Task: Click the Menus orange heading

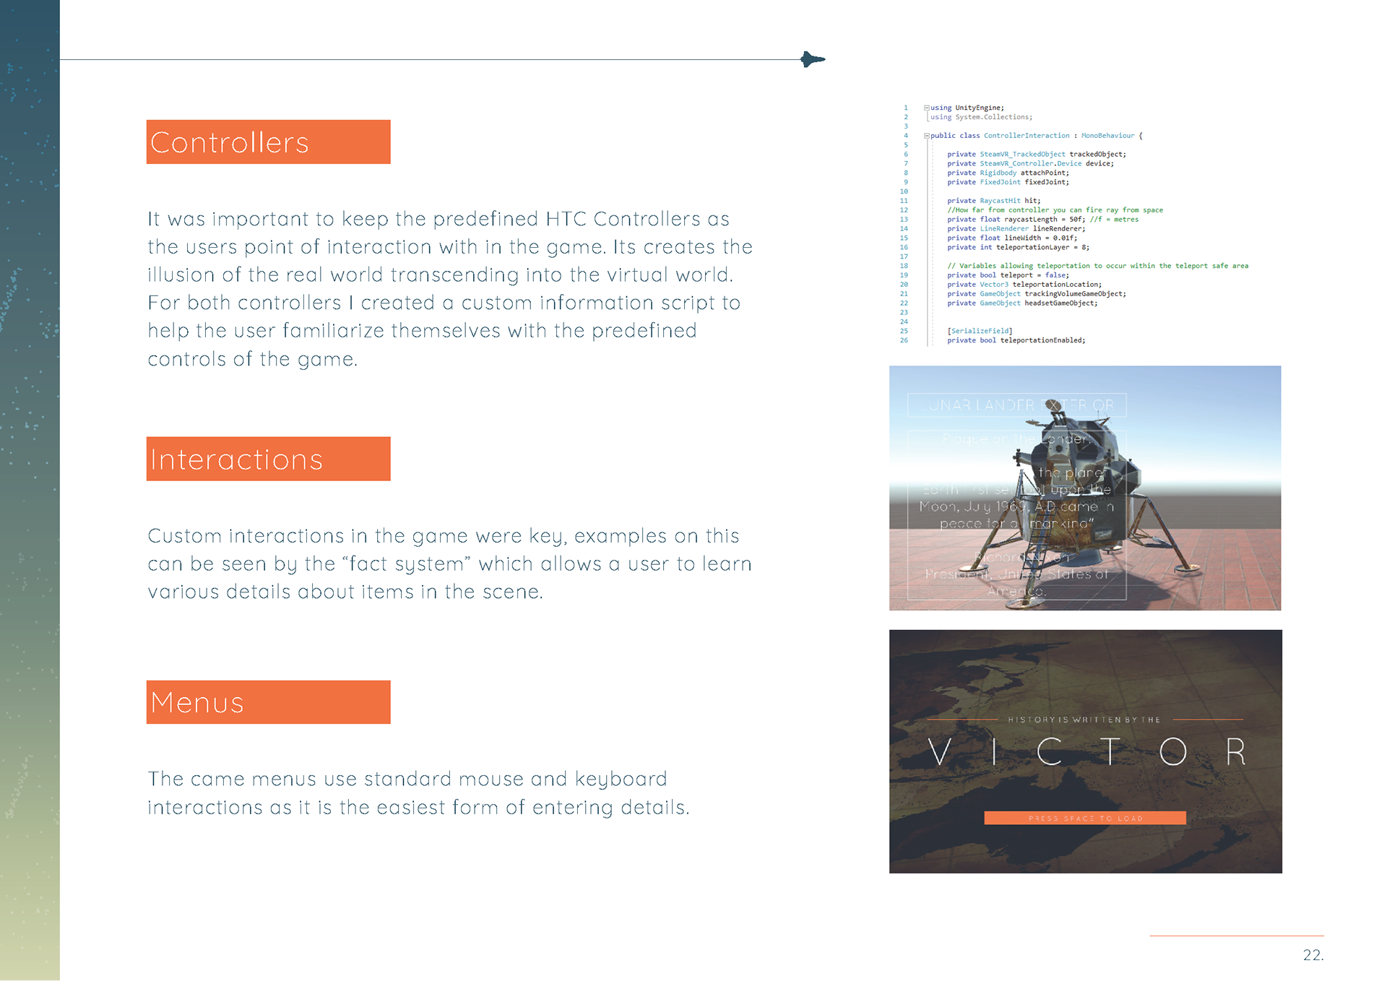Action: 268,702
